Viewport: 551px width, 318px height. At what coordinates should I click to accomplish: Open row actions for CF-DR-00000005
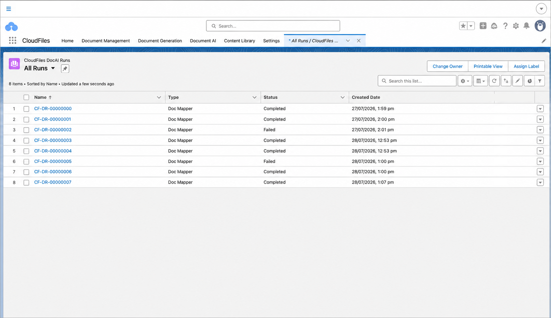click(x=540, y=161)
